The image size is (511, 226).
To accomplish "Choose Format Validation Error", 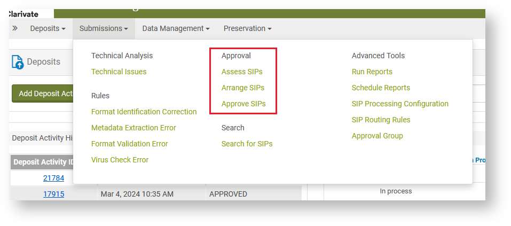I will 129,144.
